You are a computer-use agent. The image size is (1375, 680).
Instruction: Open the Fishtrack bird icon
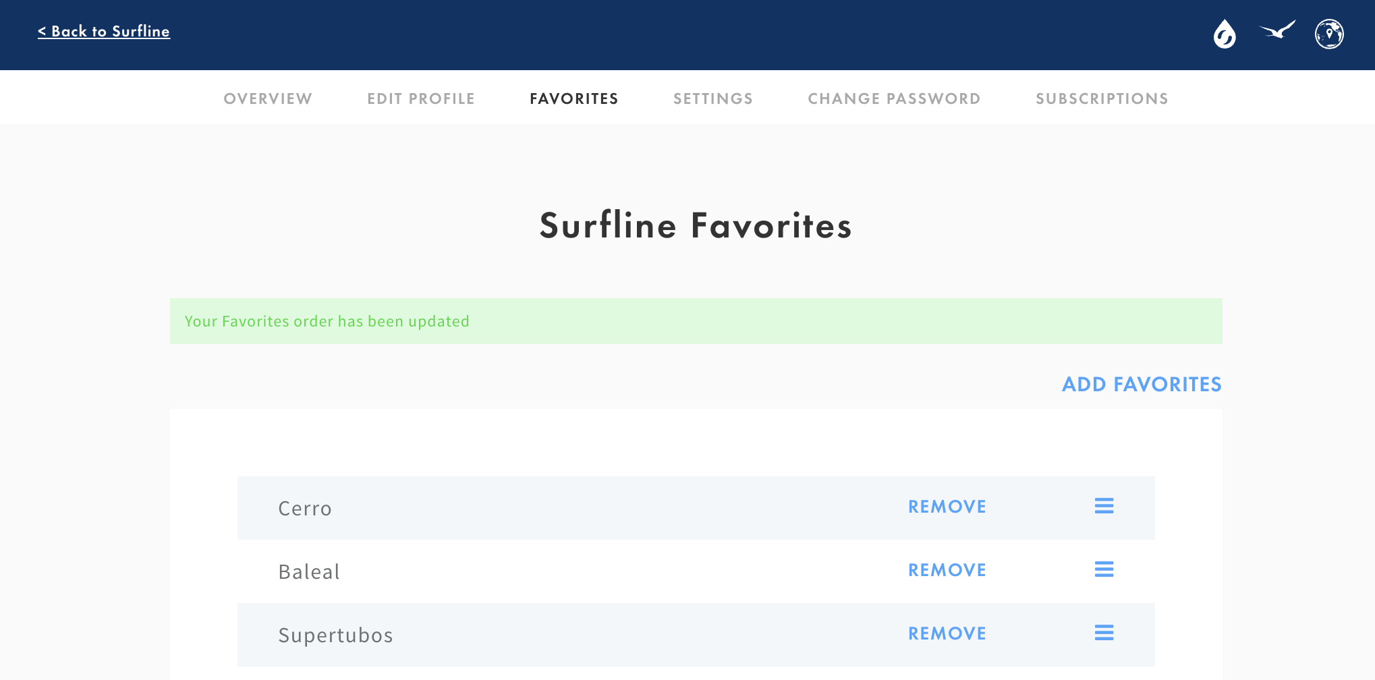[1277, 30]
